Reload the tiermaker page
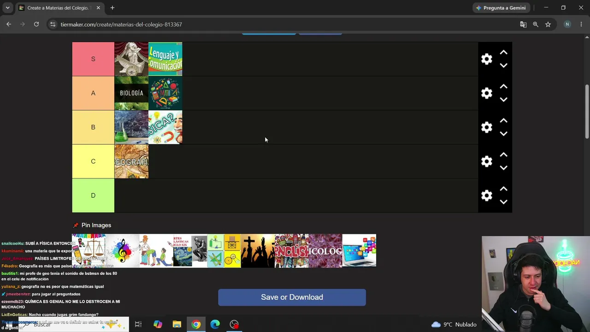Viewport: 590px width, 332px height. [x=36, y=24]
